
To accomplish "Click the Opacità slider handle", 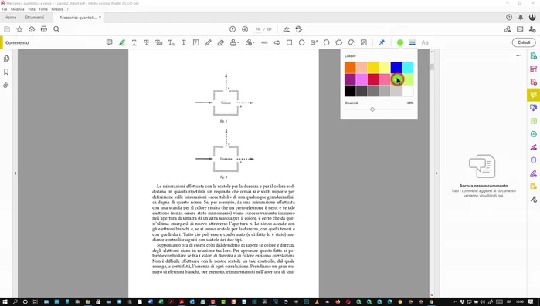I will [x=372, y=109].
